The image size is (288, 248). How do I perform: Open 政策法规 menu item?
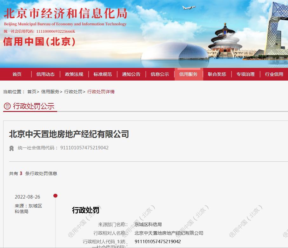pyautogui.click(x=74, y=74)
